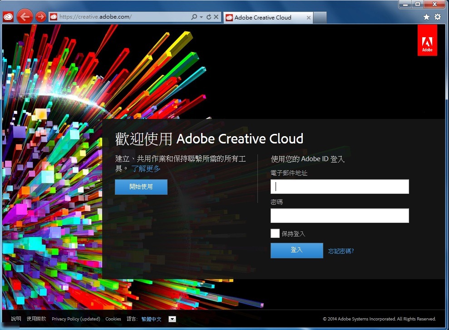Screen dimensions: 449x330
Task: Click the address bar search magnifier icon
Action: click(194, 17)
